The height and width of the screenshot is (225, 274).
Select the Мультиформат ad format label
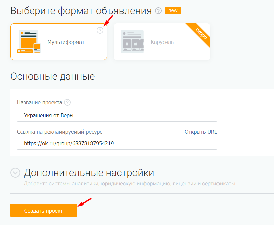coord(66,42)
